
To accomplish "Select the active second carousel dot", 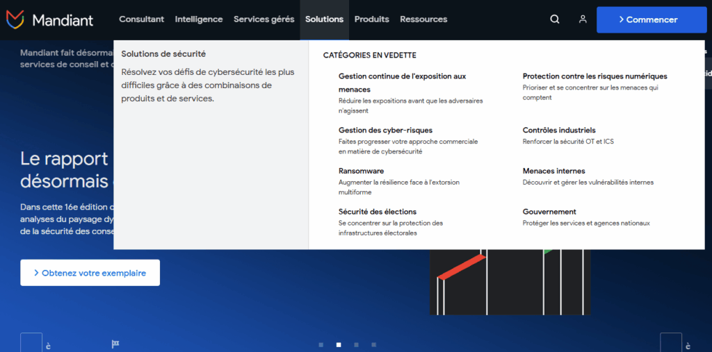I will (339, 345).
